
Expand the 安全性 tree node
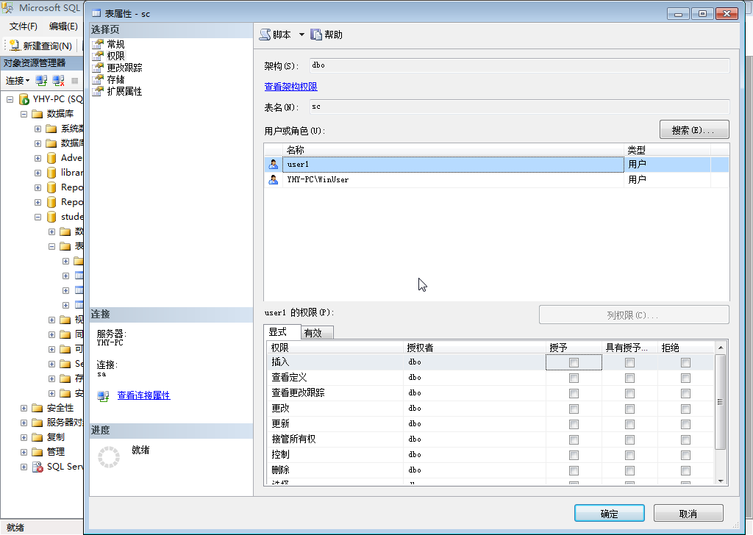pyautogui.click(x=24, y=408)
